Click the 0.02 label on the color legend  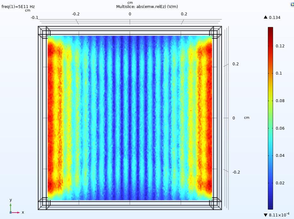click(x=281, y=183)
